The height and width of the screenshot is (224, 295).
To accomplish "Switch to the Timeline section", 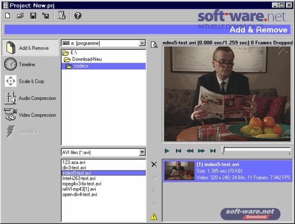I will coord(27,65).
